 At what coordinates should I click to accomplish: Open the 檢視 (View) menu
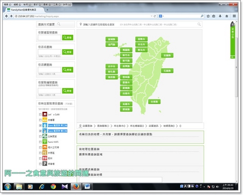click(27, 4)
